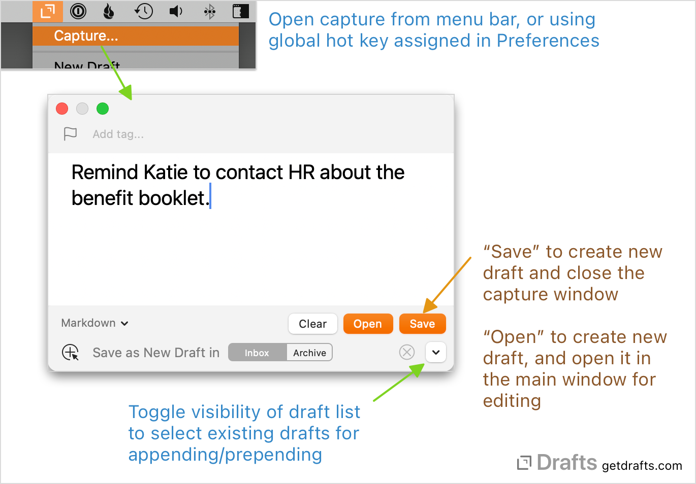The width and height of the screenshot is (696, 484).
Task: Open the Bluetooth menu bar icon
Action: tap(209, 11)
